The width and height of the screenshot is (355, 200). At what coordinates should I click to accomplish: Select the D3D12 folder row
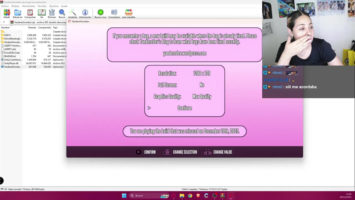33,35
